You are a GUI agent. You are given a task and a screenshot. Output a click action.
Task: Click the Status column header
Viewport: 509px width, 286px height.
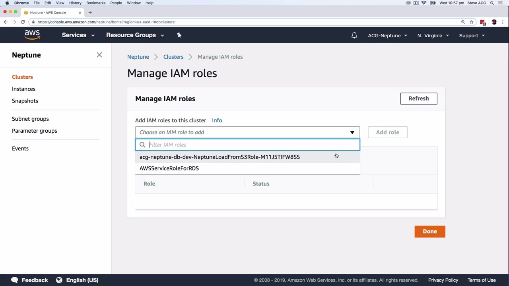261,184
